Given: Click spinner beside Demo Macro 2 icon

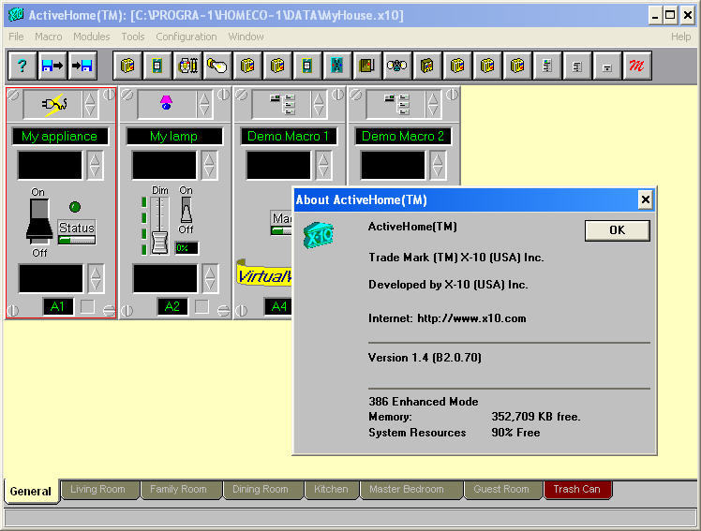Looking at the screenshot, I should [x=433, y=103].
